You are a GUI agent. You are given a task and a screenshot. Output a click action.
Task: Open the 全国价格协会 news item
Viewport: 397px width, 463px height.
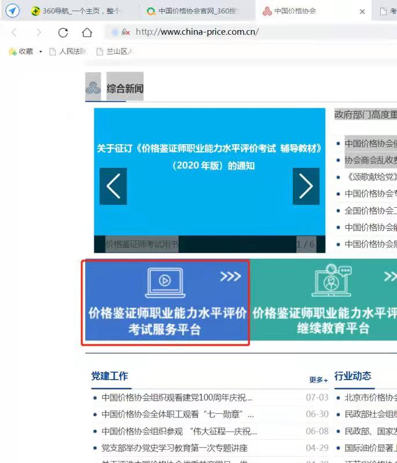tap(370, 211)
